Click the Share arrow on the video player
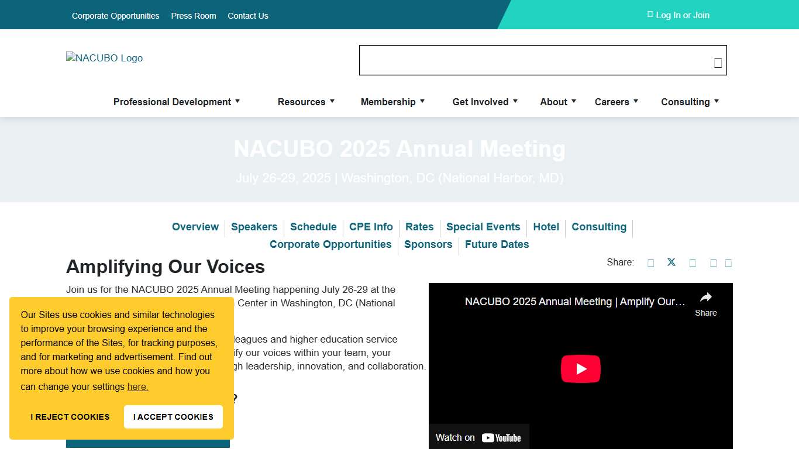 [705, 299]
